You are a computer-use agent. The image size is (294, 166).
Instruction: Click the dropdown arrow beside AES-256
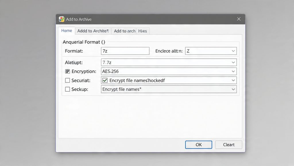[x=233, y=71]
